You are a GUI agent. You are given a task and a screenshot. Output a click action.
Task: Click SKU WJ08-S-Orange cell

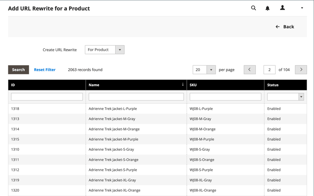pyautogui.click(x=226, y=160)
